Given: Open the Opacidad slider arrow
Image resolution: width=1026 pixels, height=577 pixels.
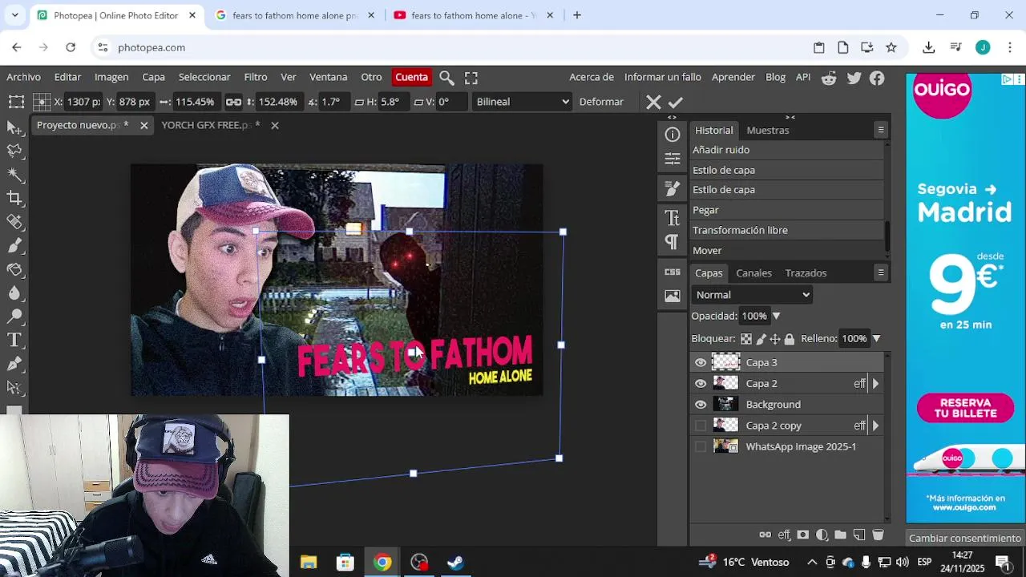Looking at the screenshot, I should (776, 317).
